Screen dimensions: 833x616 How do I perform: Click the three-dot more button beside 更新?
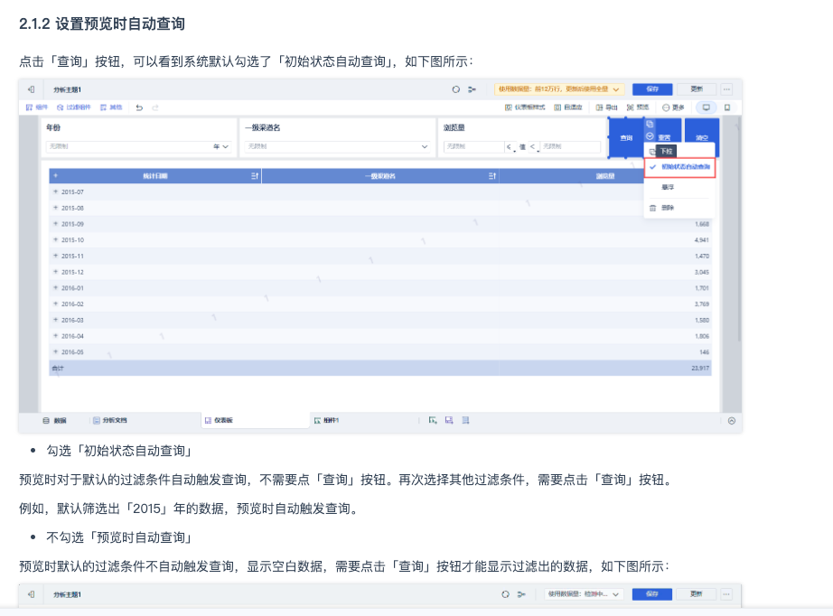pos(725,89)
